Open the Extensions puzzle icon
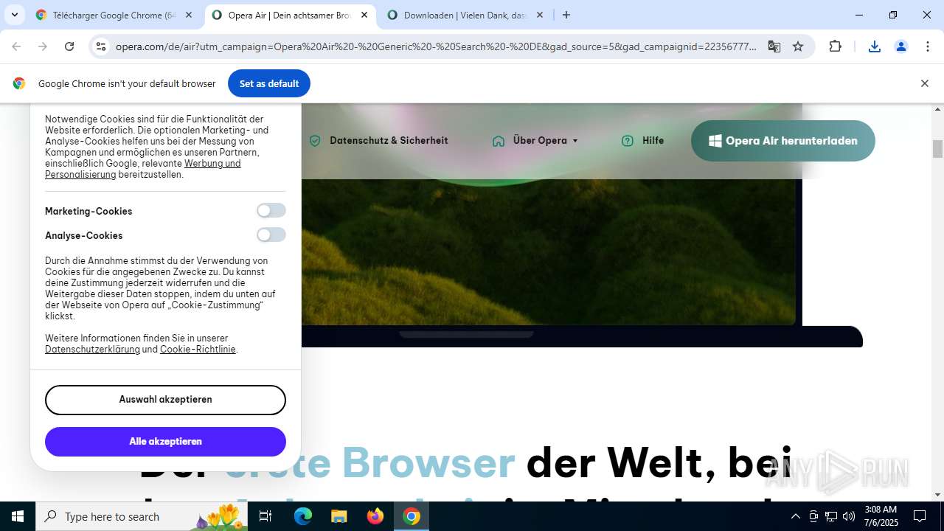Viewport: 944px width, 531px height. 836,46
